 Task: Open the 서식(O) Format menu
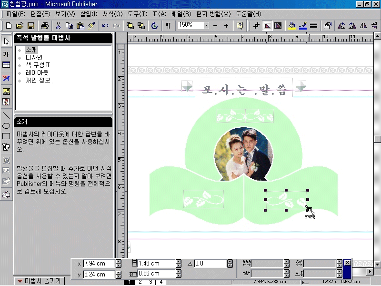coord(112,14)
